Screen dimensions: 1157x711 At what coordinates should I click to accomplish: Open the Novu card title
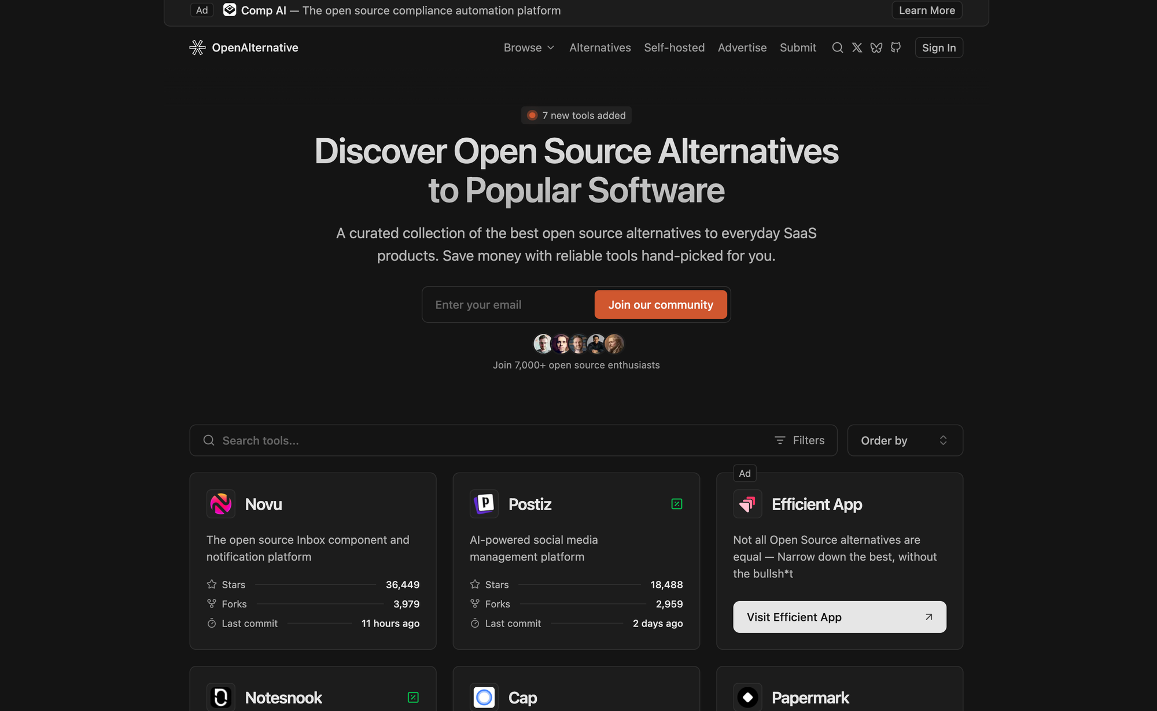(x=263, y=504)
